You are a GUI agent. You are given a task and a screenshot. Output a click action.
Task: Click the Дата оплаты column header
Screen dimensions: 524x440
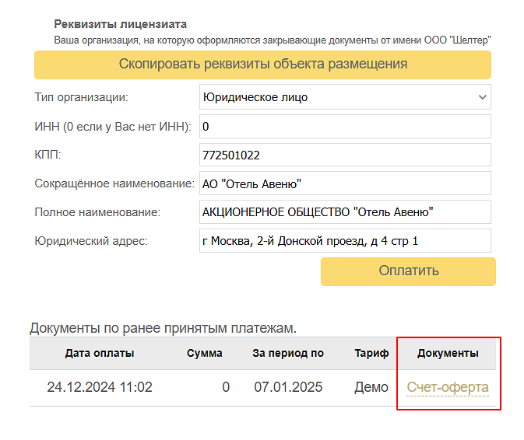[x=99, y=353]
